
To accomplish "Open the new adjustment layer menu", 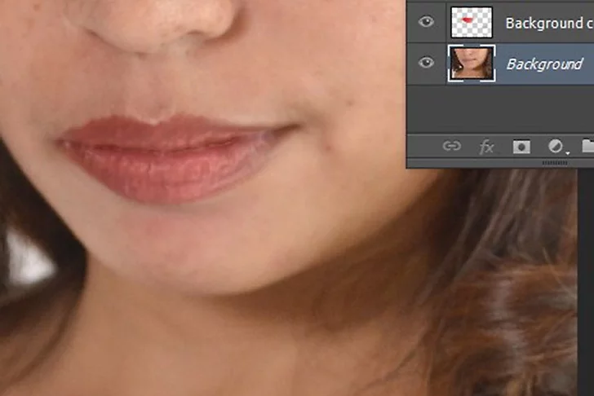I will point(557,147).
